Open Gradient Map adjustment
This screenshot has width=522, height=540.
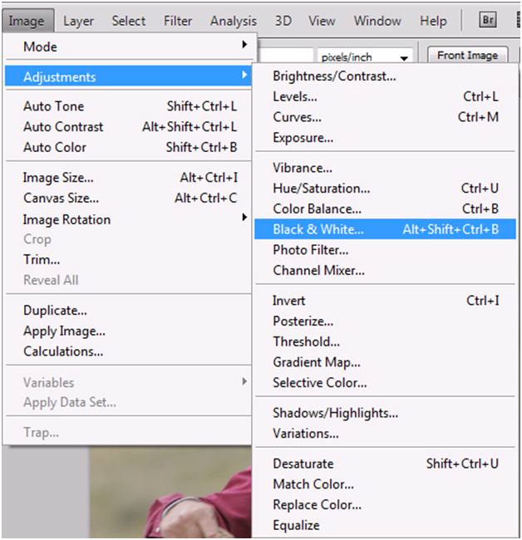point(385,362)
